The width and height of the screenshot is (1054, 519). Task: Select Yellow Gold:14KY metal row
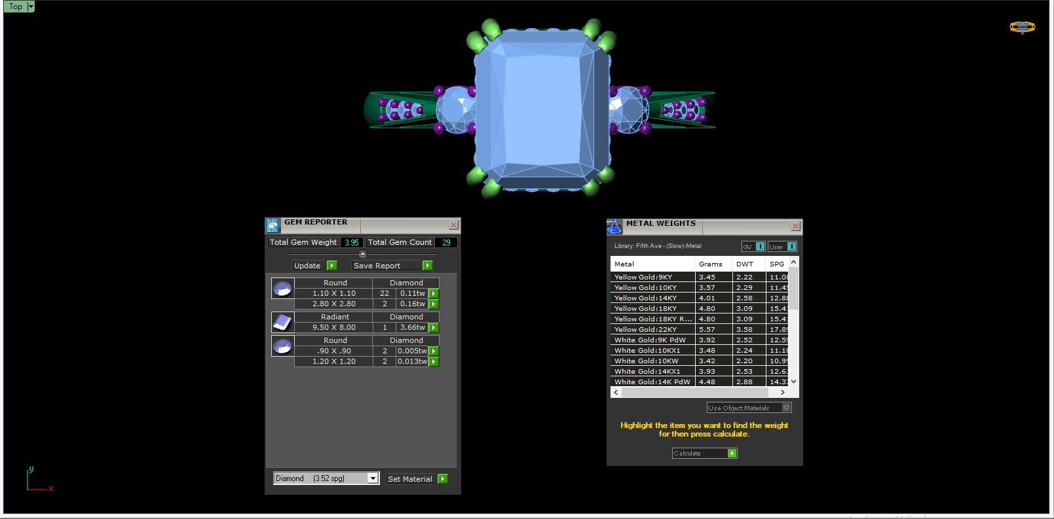coord(652,298)
